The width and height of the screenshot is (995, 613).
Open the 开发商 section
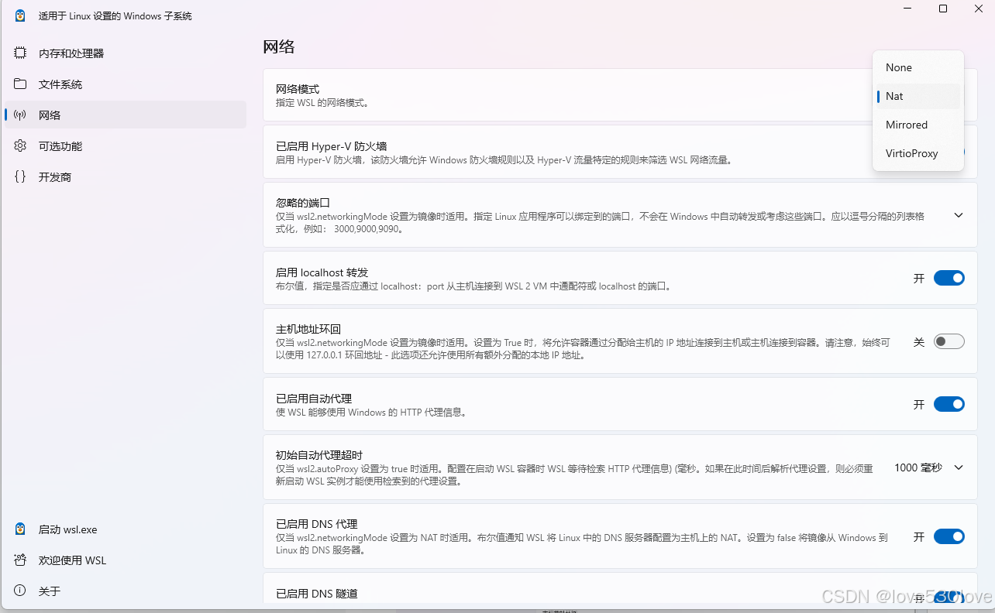(126, 177)
